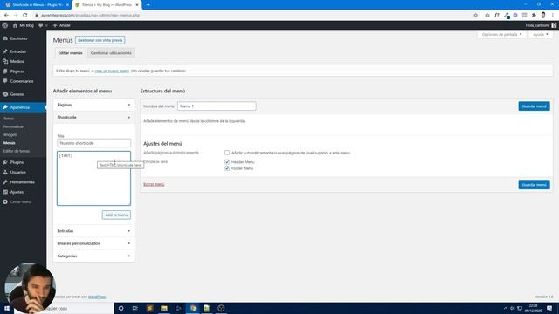Click the WordPress logo in admin bar
The width and height of the screenshot is (559, 314).
(5, 25)
